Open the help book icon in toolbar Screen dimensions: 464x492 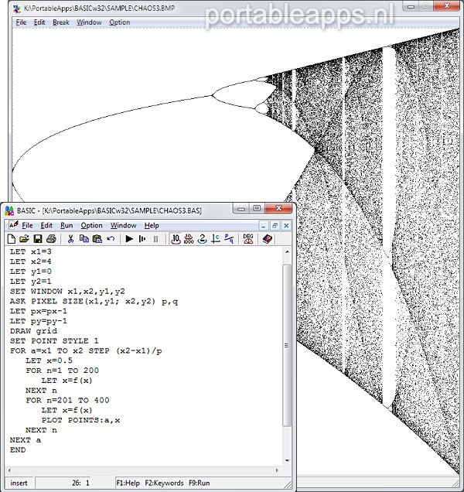268,239
